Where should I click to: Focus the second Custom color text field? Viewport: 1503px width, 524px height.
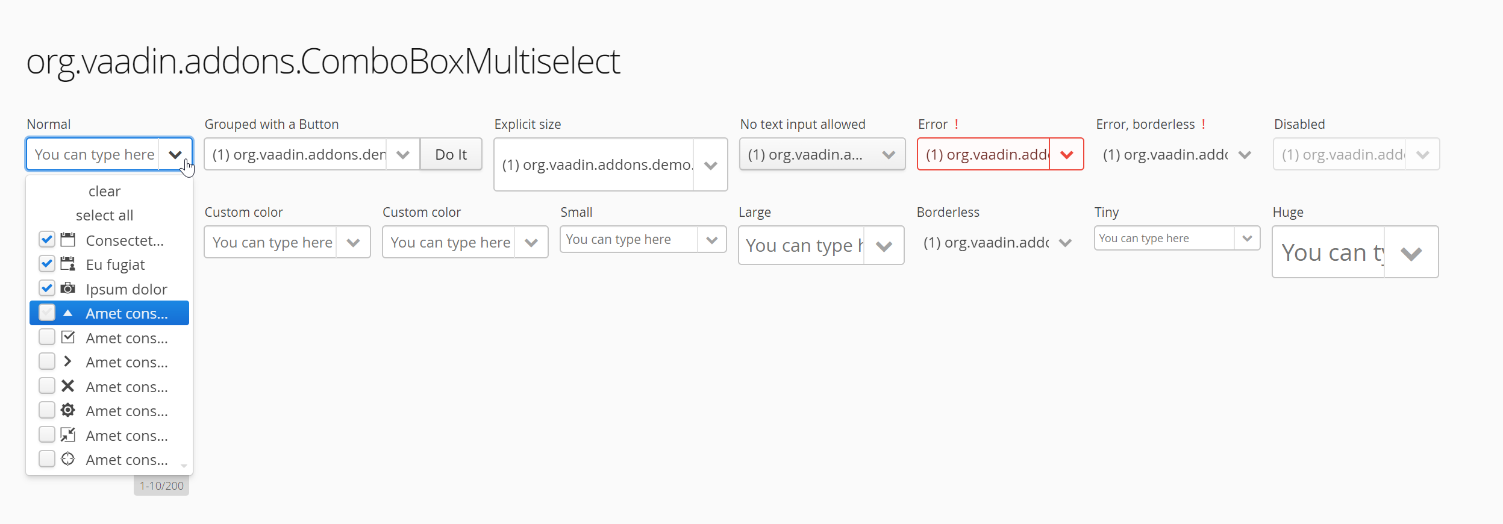(449, 243)
